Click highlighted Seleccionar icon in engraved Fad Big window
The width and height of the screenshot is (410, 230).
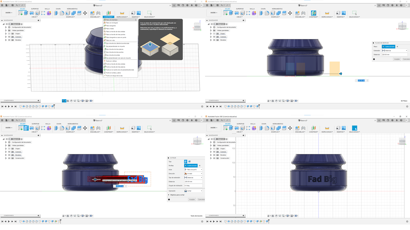click(x=354, y=128)
